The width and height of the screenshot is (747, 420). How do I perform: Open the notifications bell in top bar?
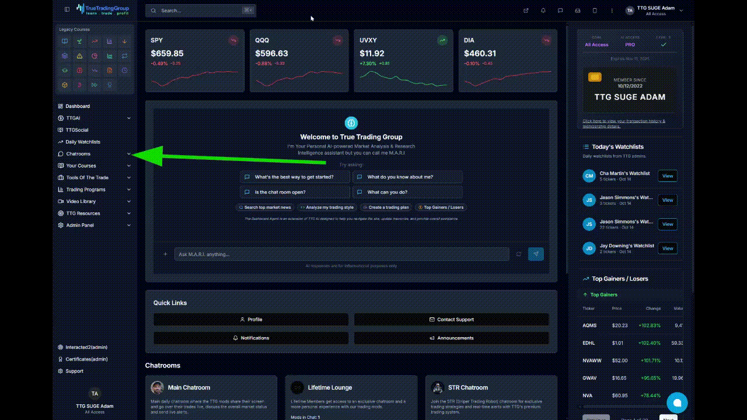pyautogui.click(x=543, y=10)
